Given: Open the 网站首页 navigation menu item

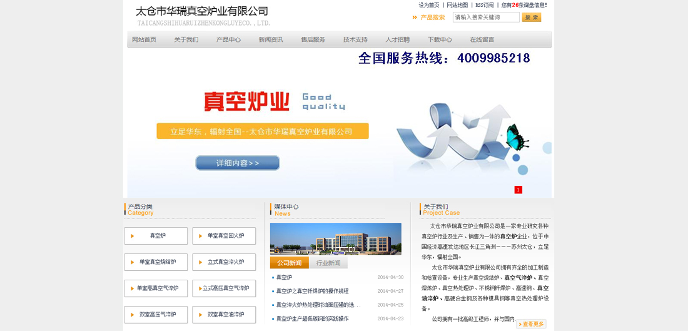Looking at the screenshot, I should pyautogui.click(x=144, y=39).
